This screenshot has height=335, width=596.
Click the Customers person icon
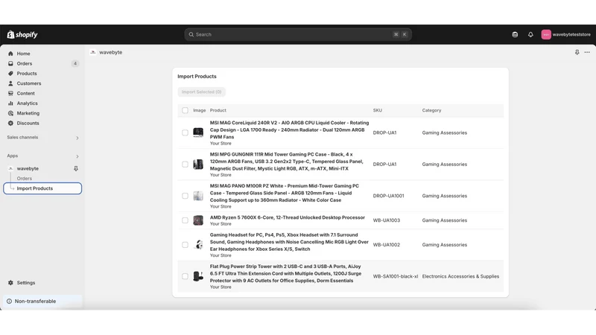click(10, 83)
